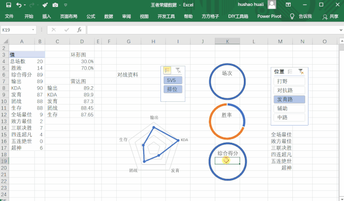Select 发育路 in 位置 slicer
This screenshot has width=344, height=201.
pyautogui.click(x=290, y=99)
